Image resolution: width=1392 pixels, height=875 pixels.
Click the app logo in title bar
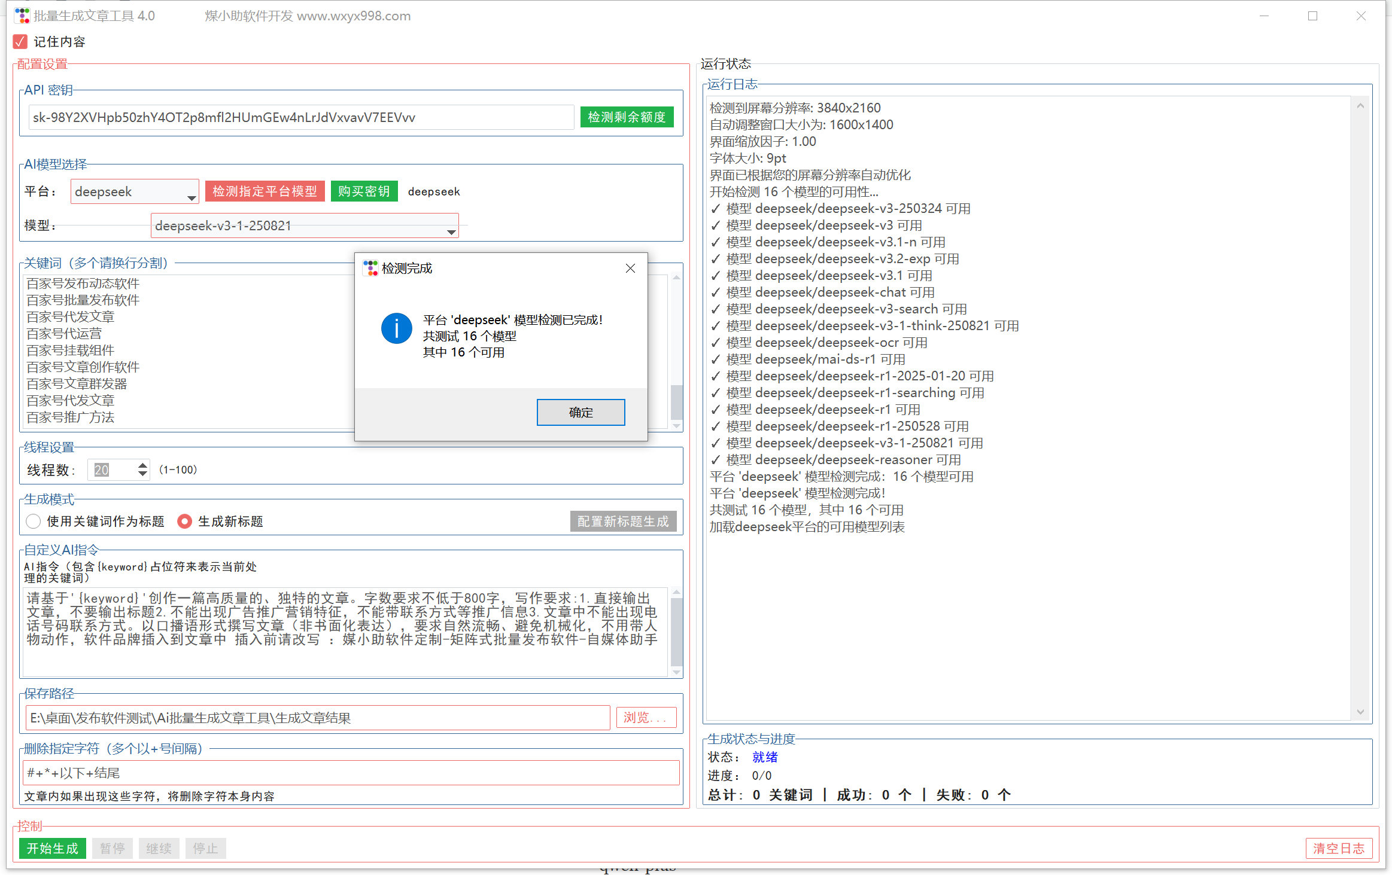(22, 16)
